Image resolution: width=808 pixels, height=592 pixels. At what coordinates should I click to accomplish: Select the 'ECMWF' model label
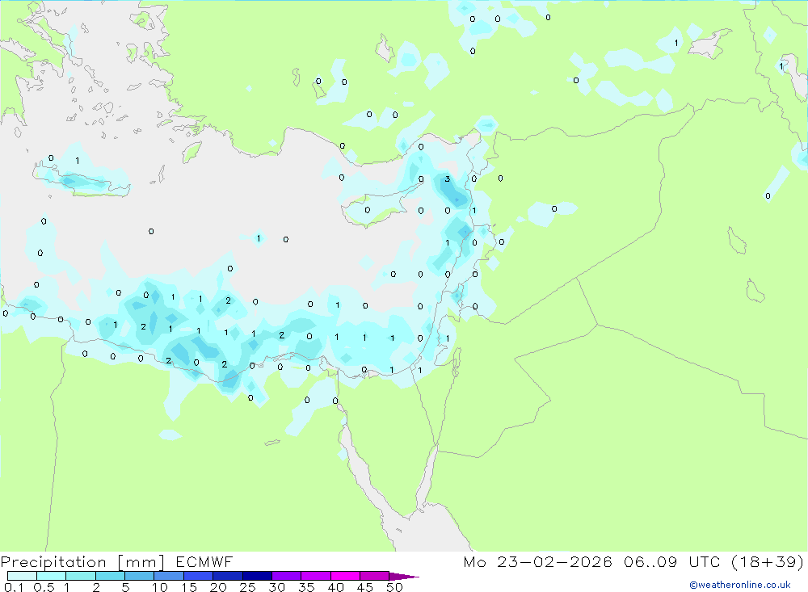point(204,561)
